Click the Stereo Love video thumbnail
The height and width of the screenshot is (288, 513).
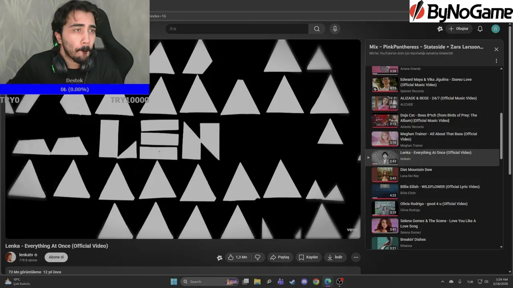click(385, 85)
